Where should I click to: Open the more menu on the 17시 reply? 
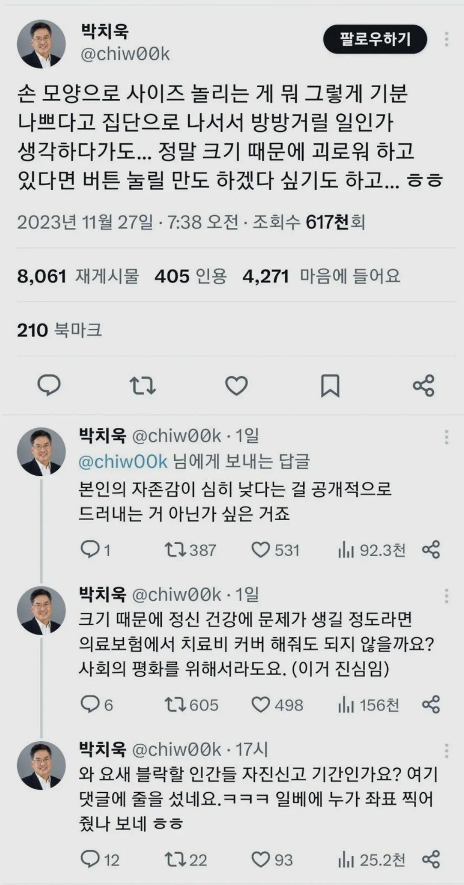pyautogui.click(x=446, y=751)
